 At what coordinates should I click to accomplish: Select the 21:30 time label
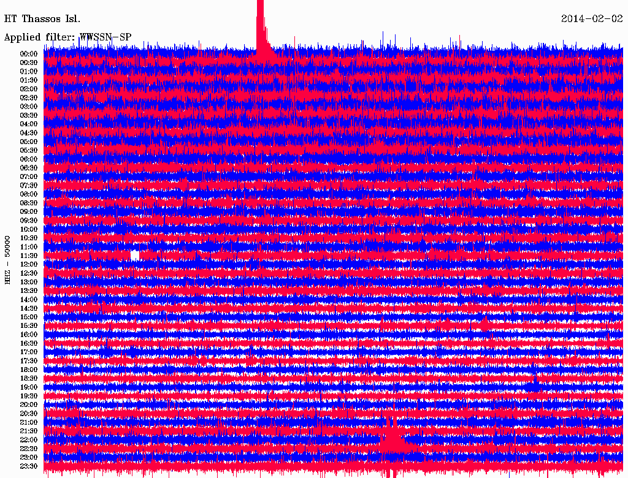[28, 431]
